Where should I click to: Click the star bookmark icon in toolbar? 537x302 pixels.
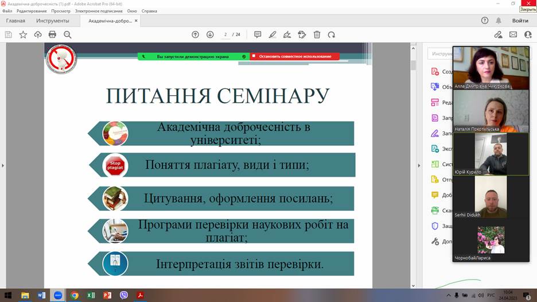point(23,34)
